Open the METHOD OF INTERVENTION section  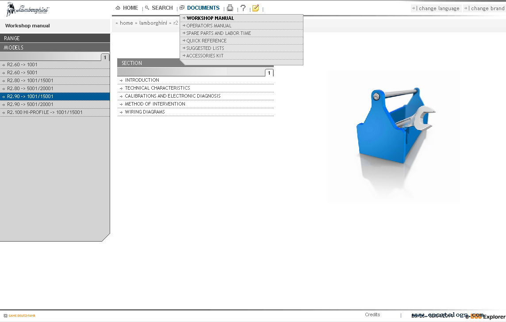(195, 104)
